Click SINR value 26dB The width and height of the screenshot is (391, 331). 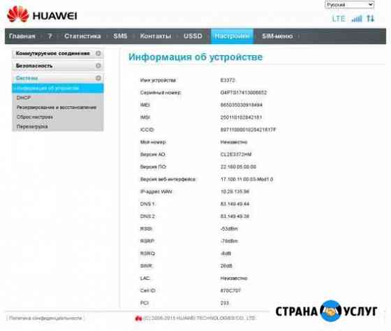tap(226, 266)
